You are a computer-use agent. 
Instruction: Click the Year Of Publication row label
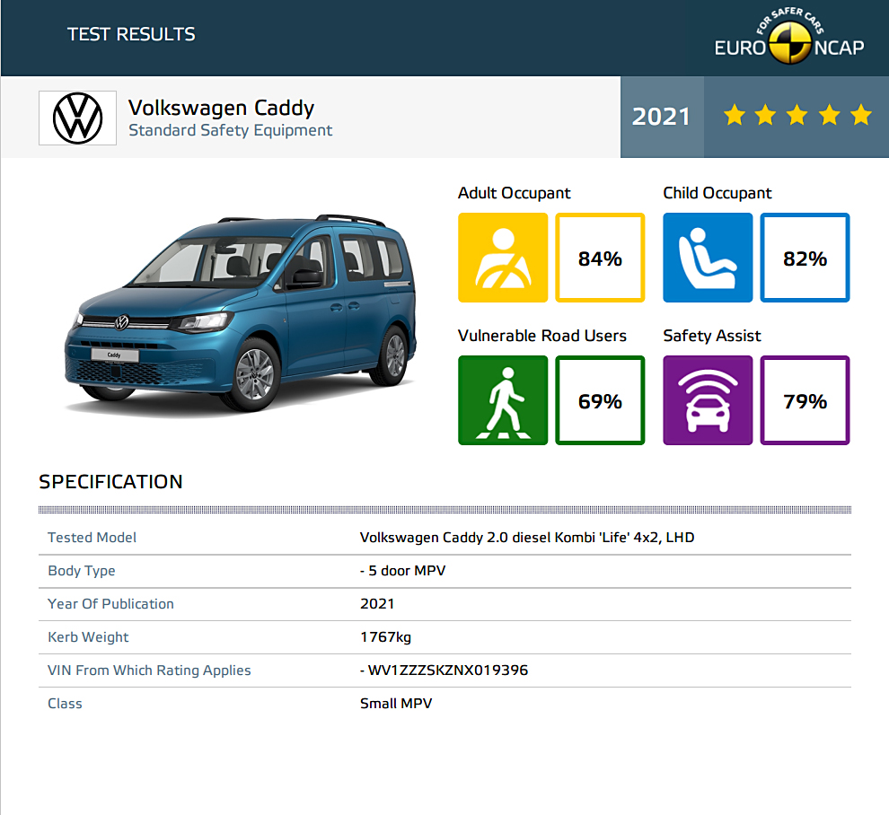click(x=110, y=603)
